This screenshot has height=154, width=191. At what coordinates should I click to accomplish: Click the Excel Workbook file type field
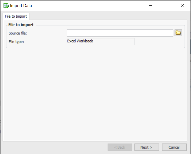[x=100, y=41]
